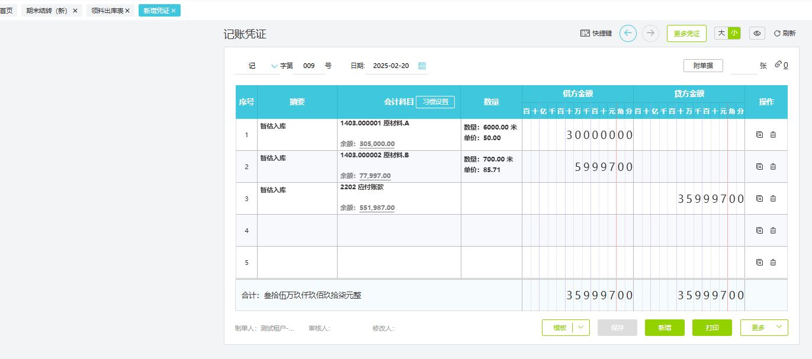812x359 pixels.
Task: Close the 领料出库表 tab
Action: click(x=127, y=11)
